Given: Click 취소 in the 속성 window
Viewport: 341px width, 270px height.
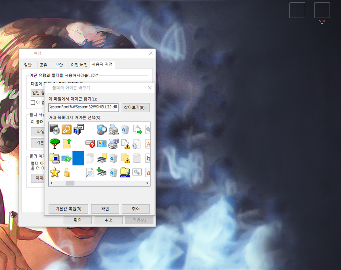Looking at the screenshot, I should coord(109,220).
